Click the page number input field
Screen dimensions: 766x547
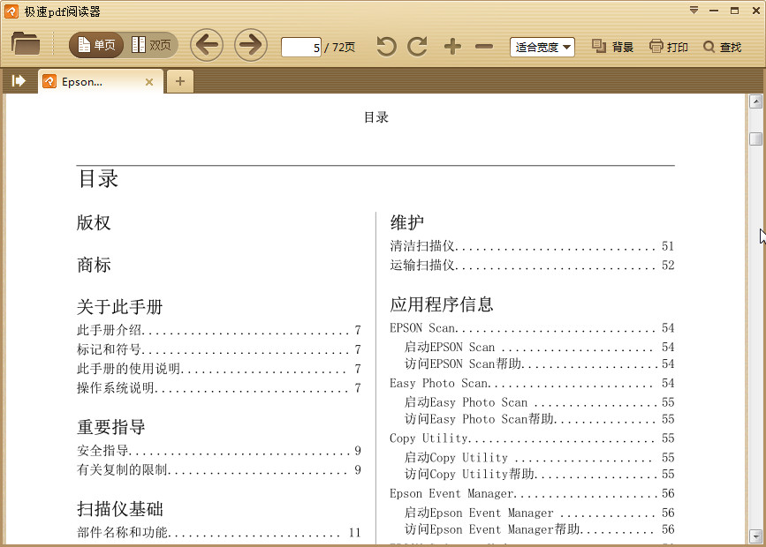point(301,47)
